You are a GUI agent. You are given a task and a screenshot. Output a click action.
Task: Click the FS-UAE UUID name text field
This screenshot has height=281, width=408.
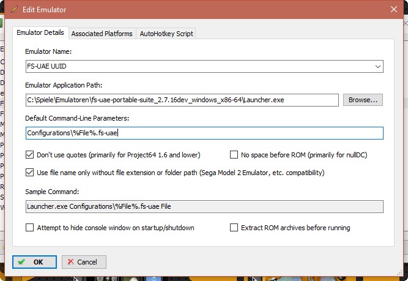pyautogui.click(x=196, y=66)
